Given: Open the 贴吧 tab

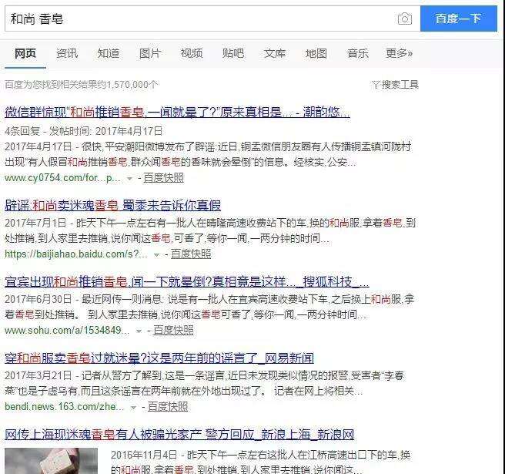Looking at the screenshot, I should click(x=233, y=53).
